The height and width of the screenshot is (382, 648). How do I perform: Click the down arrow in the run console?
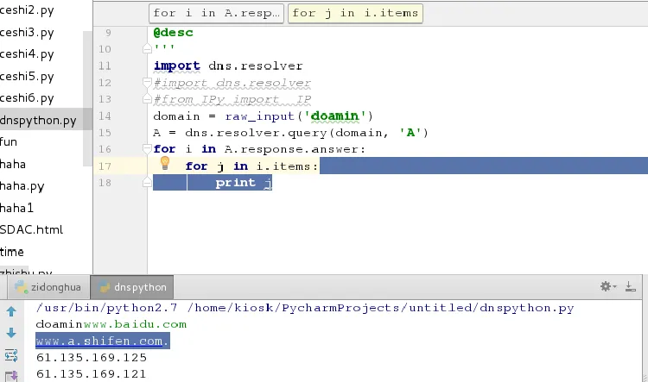pyautogui.click(x=11, y=333)
